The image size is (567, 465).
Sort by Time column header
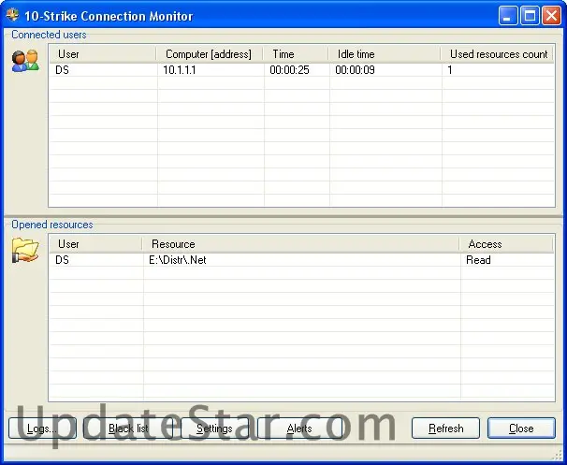pyautogui.click(x=296, y=54)
